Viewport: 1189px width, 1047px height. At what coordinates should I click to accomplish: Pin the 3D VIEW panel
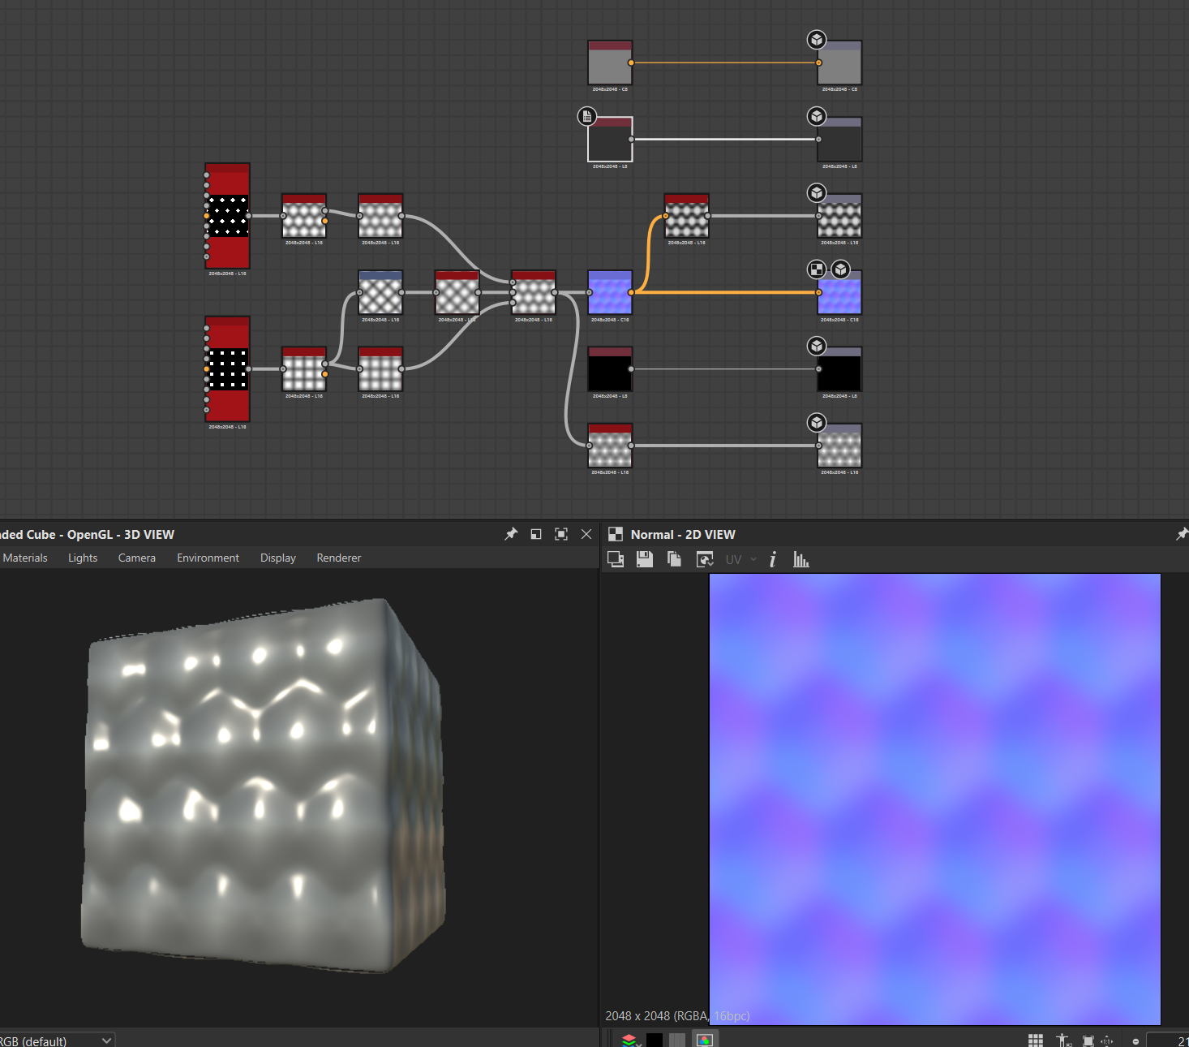pos(511,534)
